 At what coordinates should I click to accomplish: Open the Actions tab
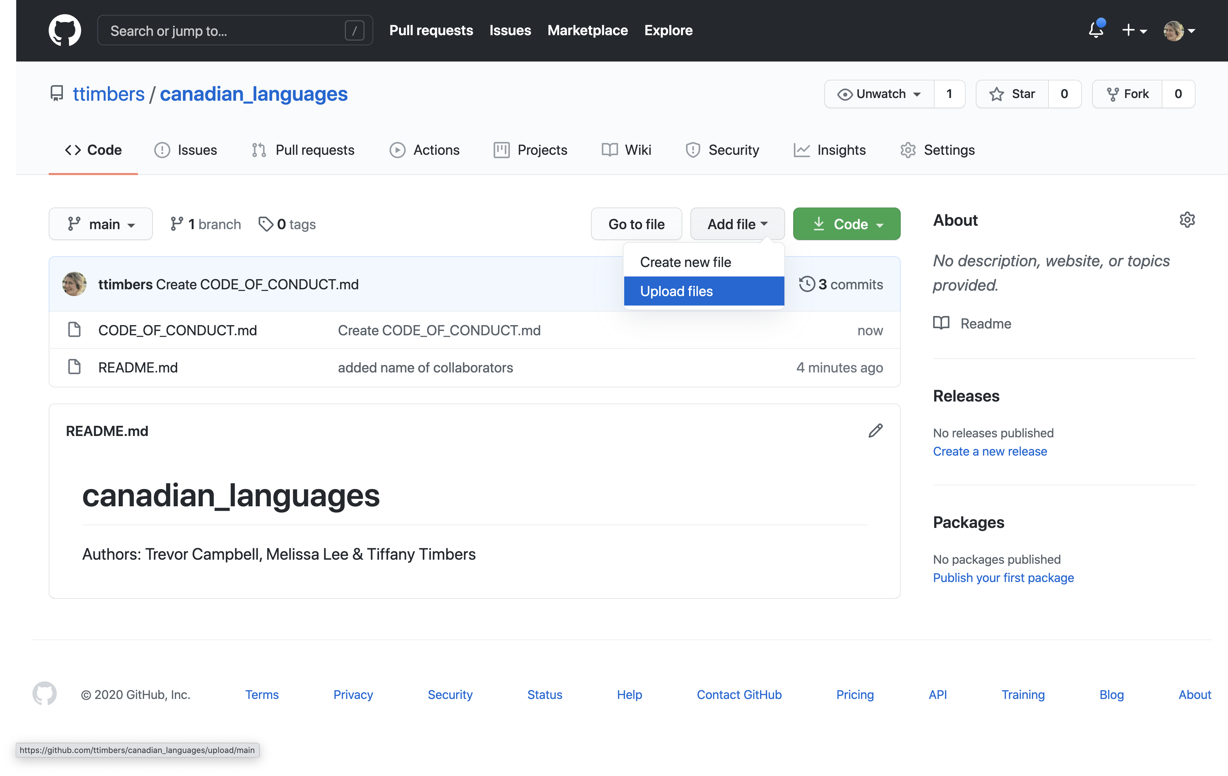pyautogui.click(x=424, y=150)
